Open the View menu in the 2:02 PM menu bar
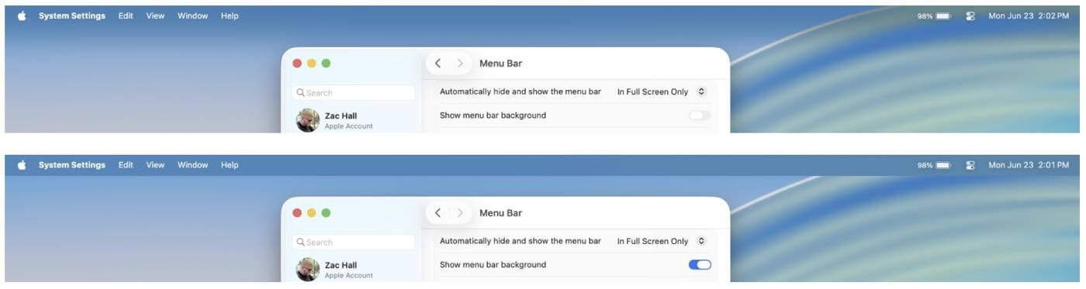1086x289 pixels. pyautogui.click(x=155, y=15)
